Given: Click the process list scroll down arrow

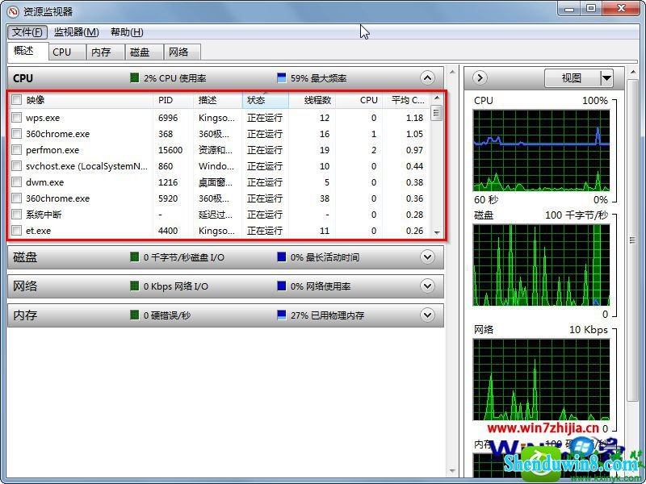Looking at the screenshot, I should click(x=437, y=233).
